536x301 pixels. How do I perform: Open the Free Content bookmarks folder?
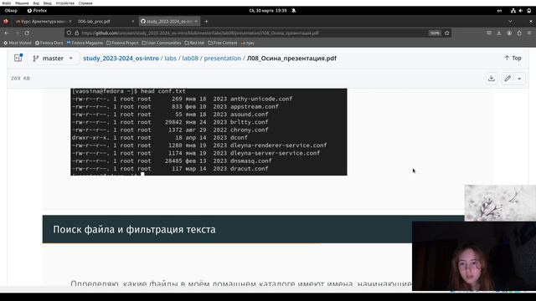[223, 43]
